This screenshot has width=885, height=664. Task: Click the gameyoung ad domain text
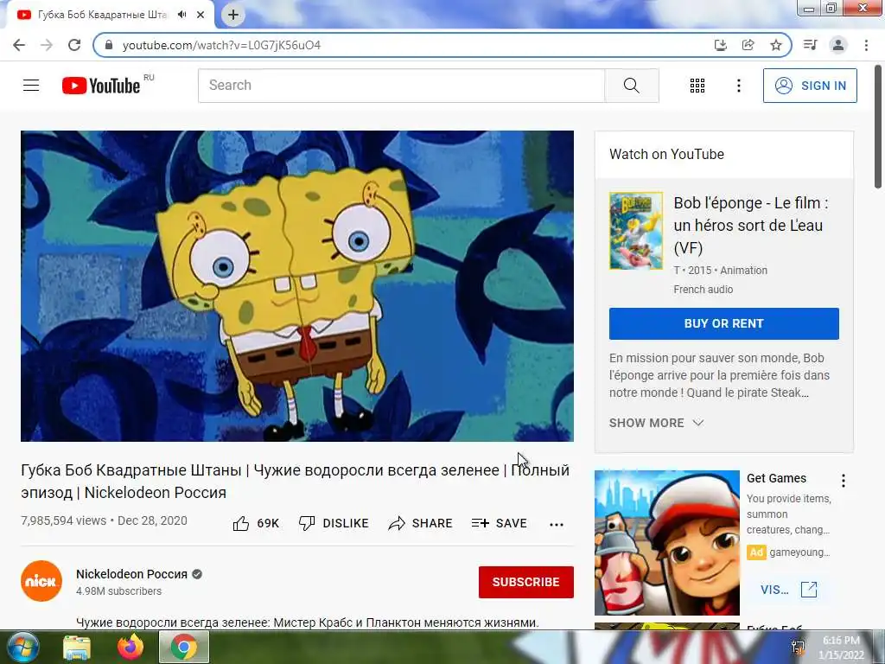[x=799, y=552]
